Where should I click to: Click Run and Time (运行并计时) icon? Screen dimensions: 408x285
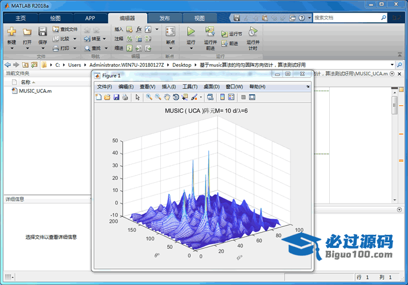(x=253, y=31)
